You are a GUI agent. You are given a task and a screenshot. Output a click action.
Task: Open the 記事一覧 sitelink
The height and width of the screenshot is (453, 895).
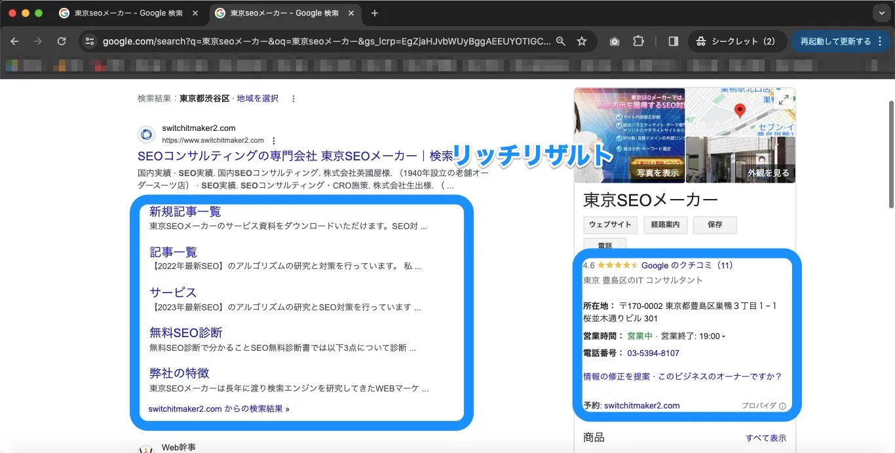coord(173,252)
